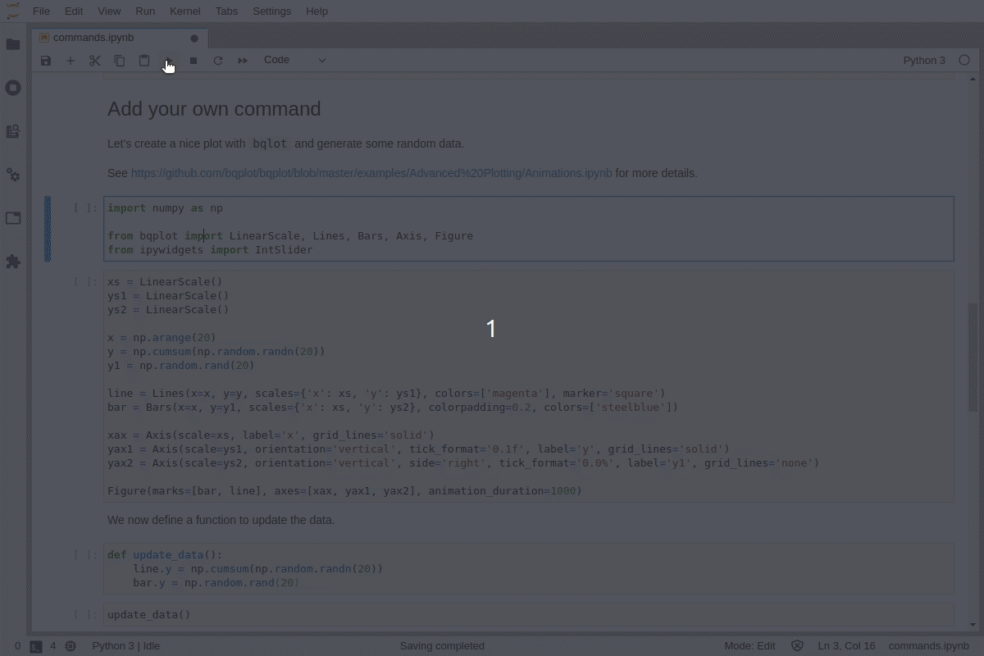Close commands.ipynb tab via the dot

(194, 38)
